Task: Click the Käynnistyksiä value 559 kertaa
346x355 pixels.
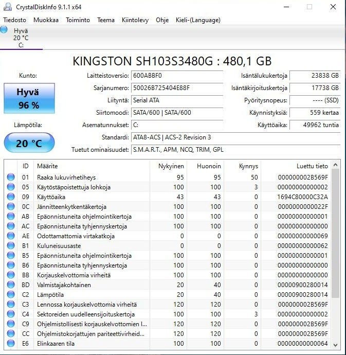Action: 315,113
